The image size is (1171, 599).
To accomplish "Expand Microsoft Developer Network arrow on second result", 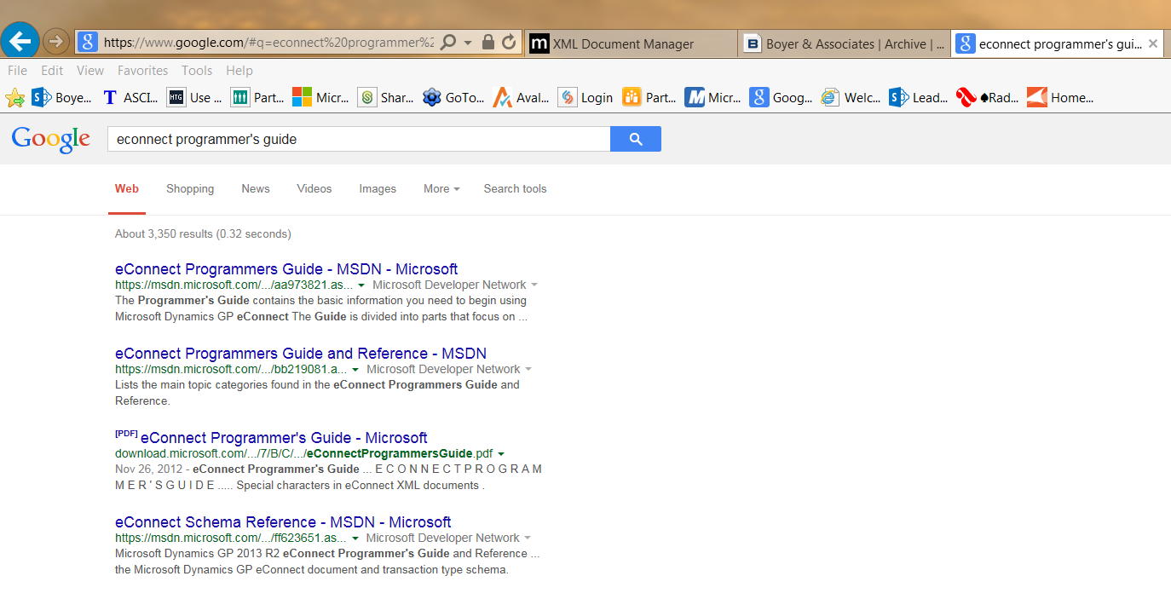I will click(x=528, y=369).
